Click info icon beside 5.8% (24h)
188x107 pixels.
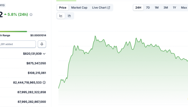31,15
